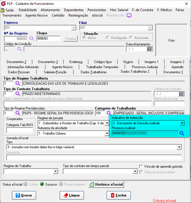This screenshot has height=203, width=191.
Task: Click the trash icon on Excluir
Action: pos(112,195)
